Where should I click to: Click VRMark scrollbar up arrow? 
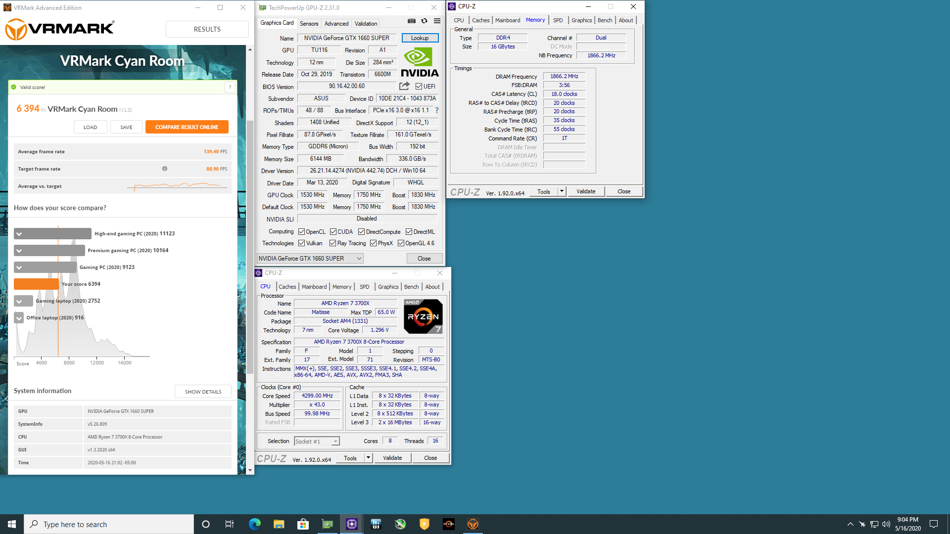[x=250, y=49]
